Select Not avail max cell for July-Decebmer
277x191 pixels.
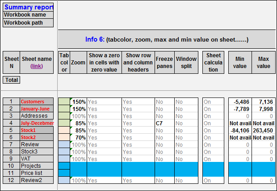point(264,123)
